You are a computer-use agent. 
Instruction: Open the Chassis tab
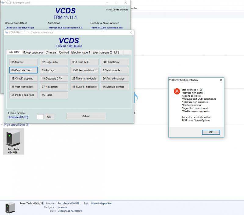[51, 52]
